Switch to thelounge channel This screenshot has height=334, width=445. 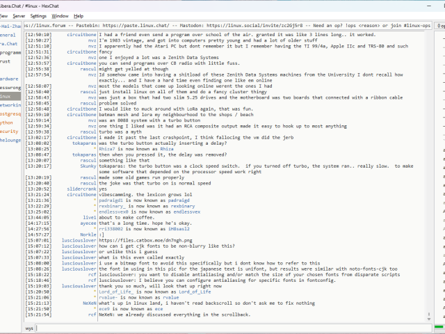coord(10,140)
